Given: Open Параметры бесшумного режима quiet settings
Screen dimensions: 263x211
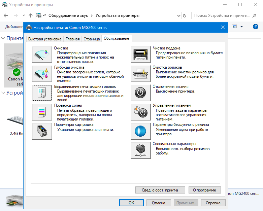Looking at the screenshot, I should tap(141, 131).
